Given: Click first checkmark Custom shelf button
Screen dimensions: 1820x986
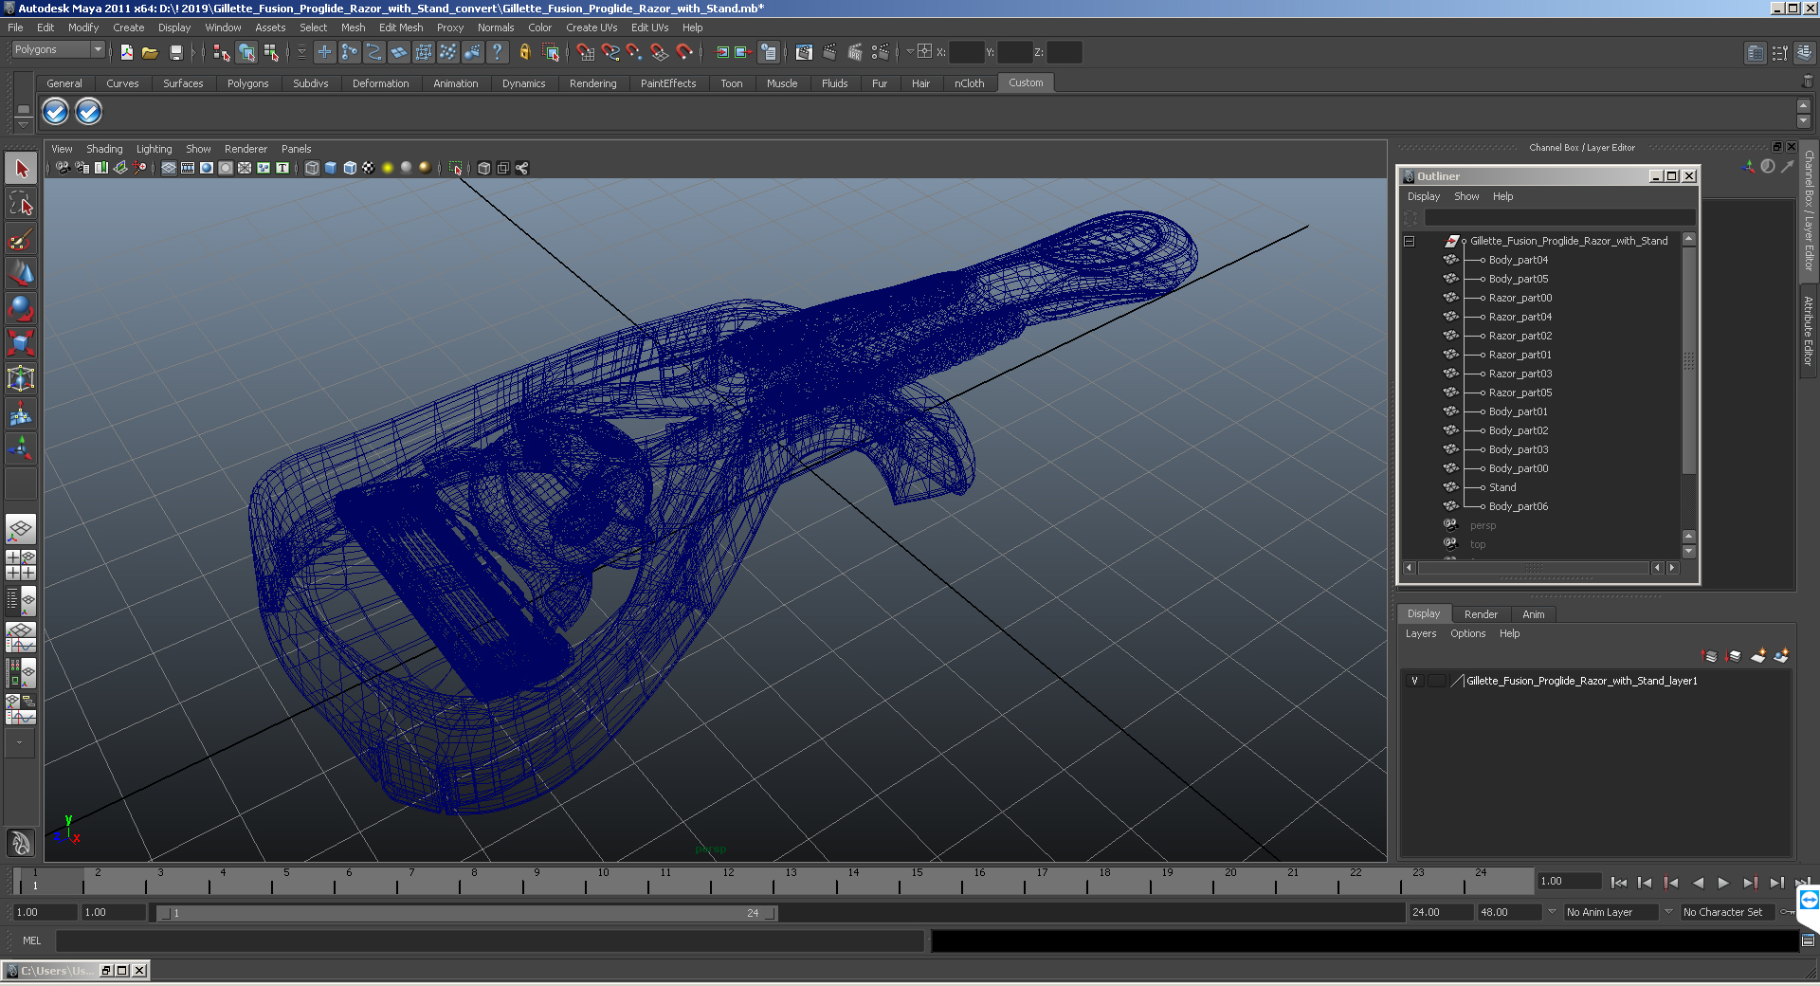Looking at the screenshot, I should tap(56, 112).
